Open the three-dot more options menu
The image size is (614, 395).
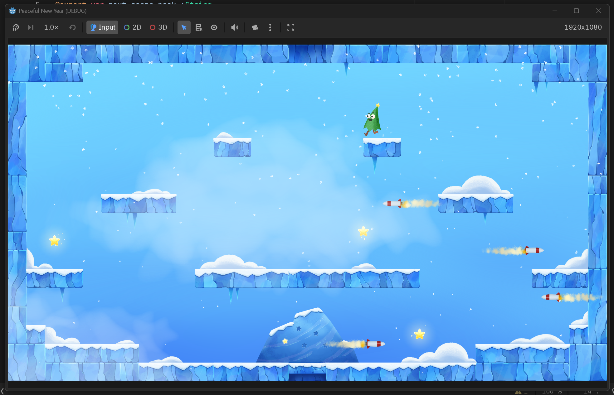tap(270, 27)
